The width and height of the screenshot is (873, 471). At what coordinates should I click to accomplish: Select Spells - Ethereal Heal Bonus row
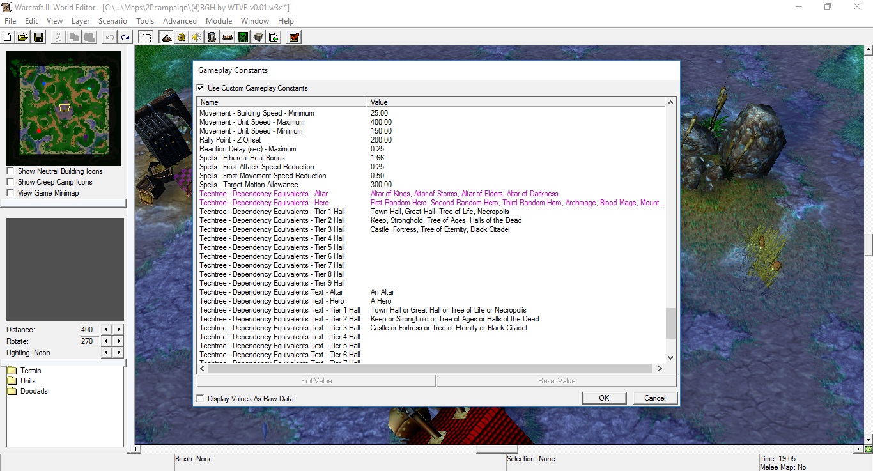pyautogui.click(x=431, y=158)
